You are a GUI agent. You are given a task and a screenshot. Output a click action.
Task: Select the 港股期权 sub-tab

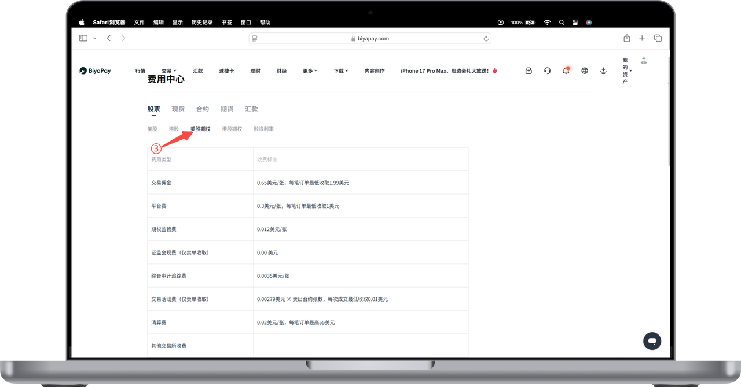(x=232, y=129)
